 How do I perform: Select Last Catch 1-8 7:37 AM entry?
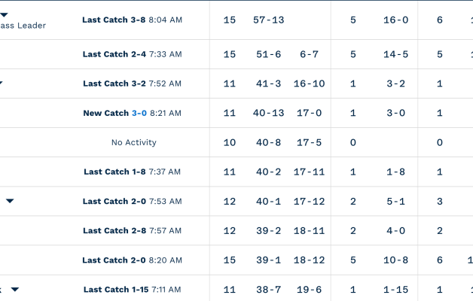[132, 172]
